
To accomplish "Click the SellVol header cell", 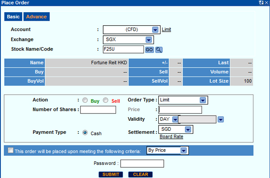I will pyautogui.click(x=148, y=81).
